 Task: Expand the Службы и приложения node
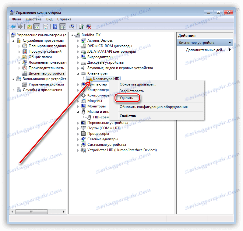13,90
